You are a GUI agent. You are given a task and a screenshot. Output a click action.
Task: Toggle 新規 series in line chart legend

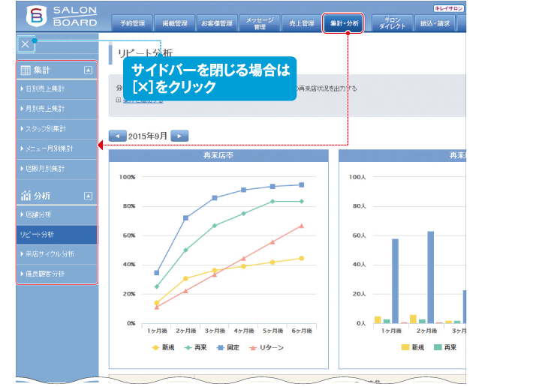click(x=164, y=347)
